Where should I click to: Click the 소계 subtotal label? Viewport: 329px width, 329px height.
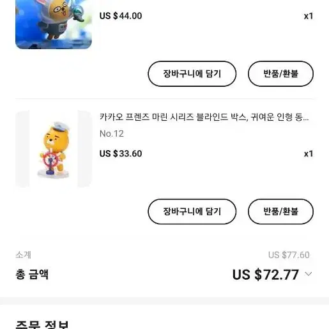click(x=24, y=255)
